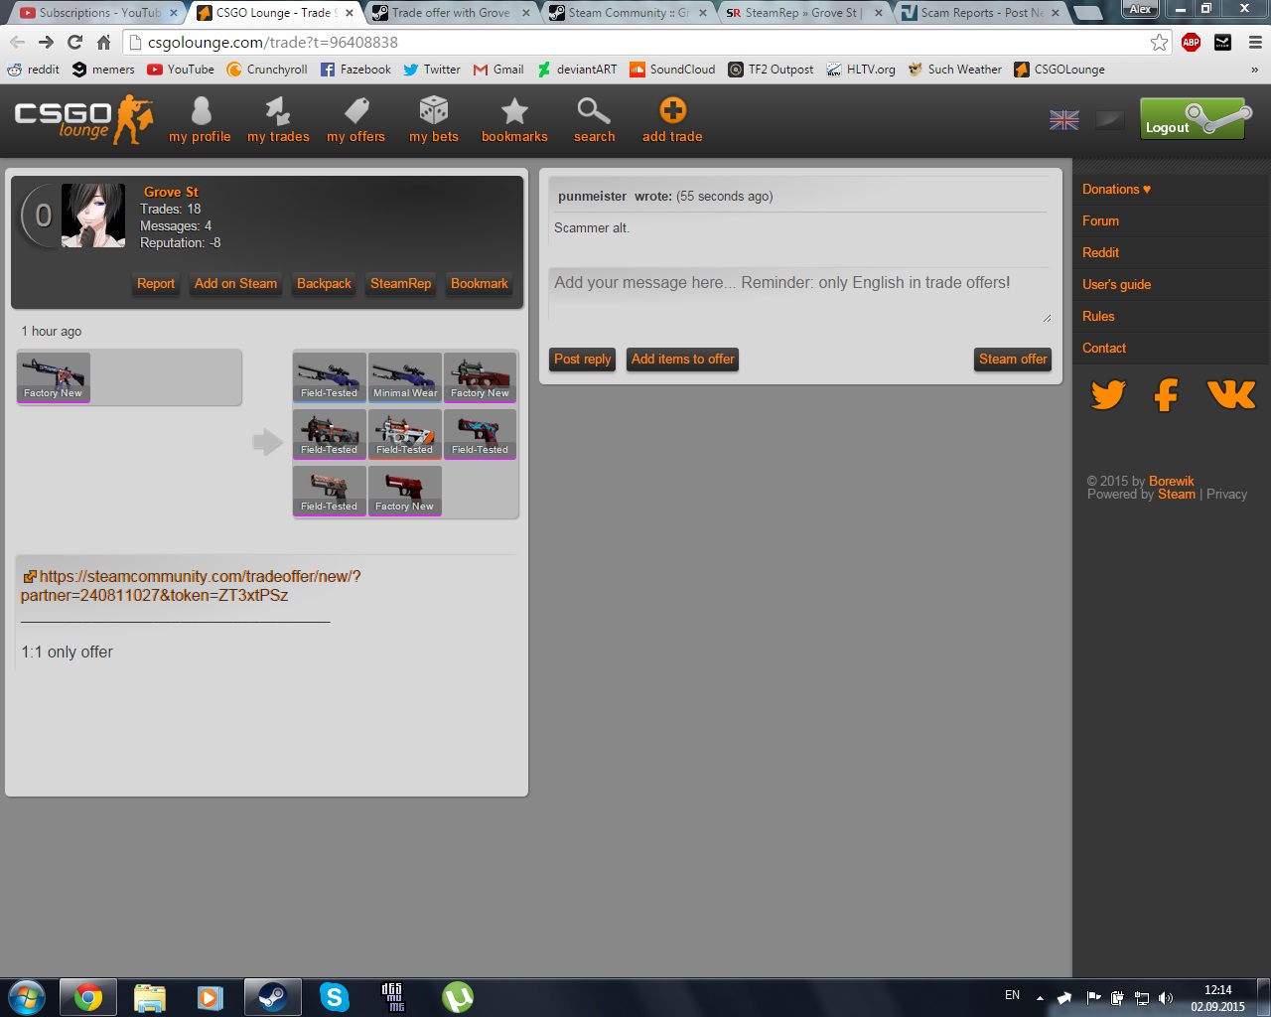Open Skype from the Windows taskbar
The height and width of the screenshot is (1017, 1271).
(335, 997)
